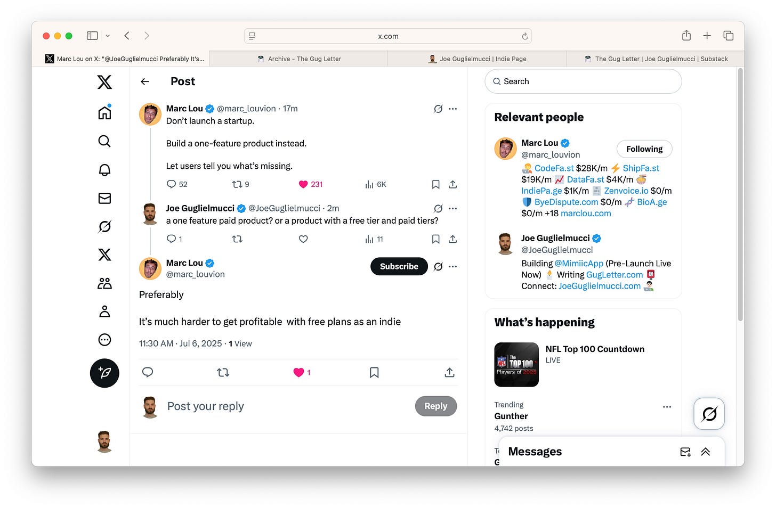Image resolution: width=776 pixels, height=508 pixels.
Task: Reply icon under the 'Preferably' post
Action: [x=148, y=372]
